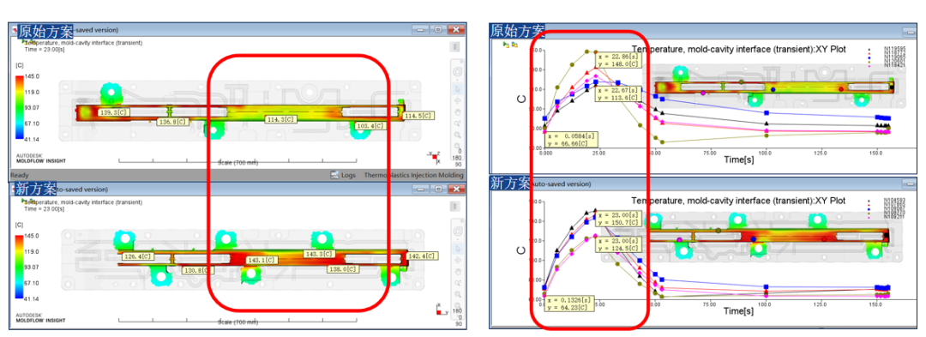Pick the Zoom window tool in 新方案 view
The width and height of the screenshot is (926, 337).
point(458,282)
